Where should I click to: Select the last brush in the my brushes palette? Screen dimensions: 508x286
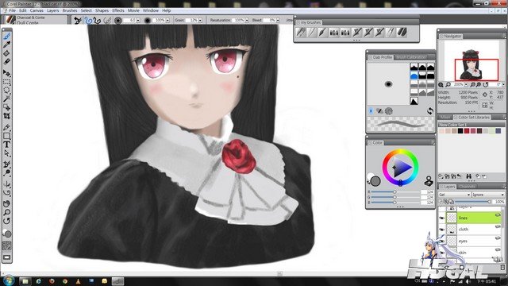coord(402,32)
